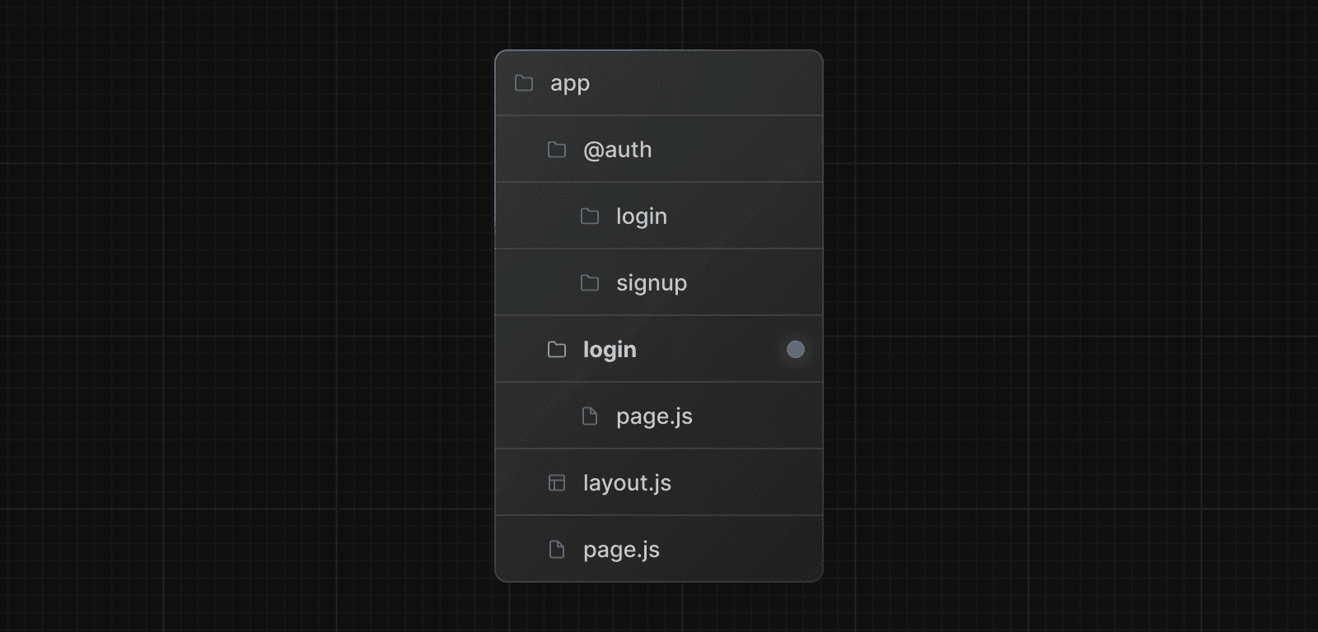The image size is (1318, 632).
Task: Open page.js label inside bold login folder
Action: (654, 416)
